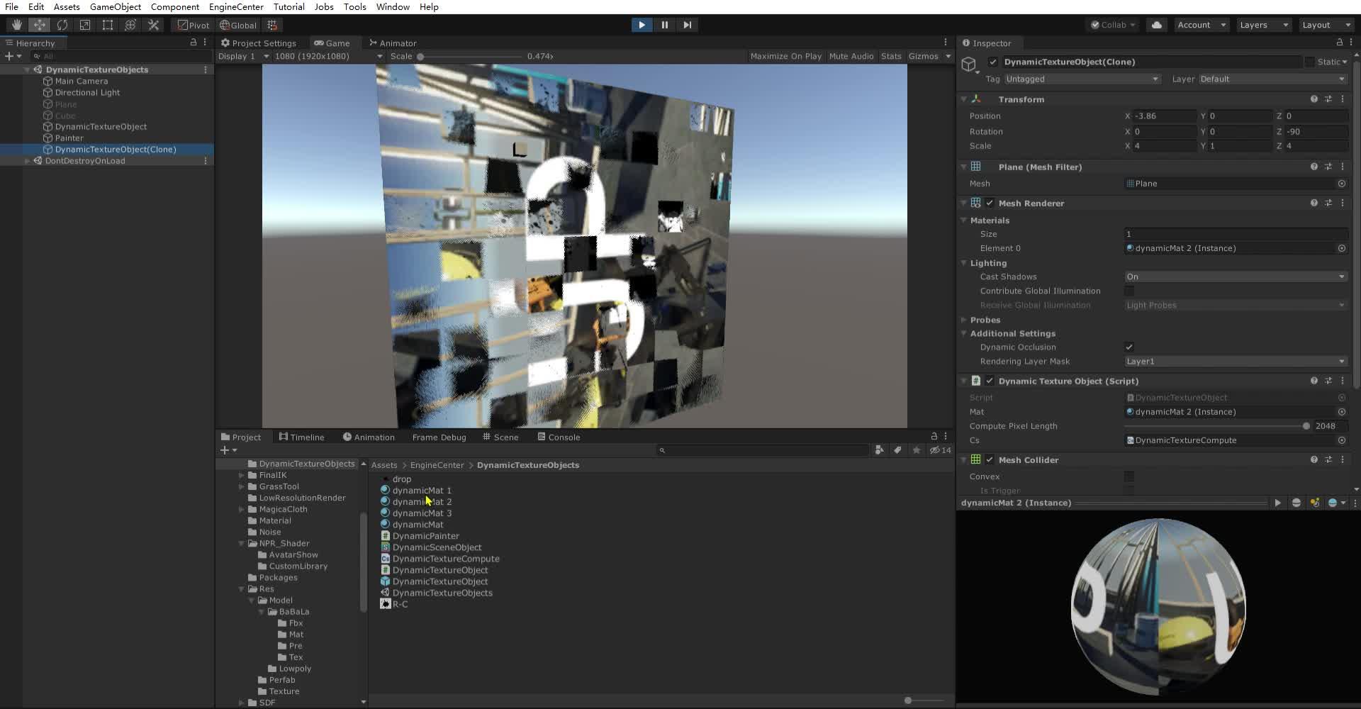Click the Stats button
Image resolution: width=1361 pixels, height=709 pixels.
tap(891, 56)
